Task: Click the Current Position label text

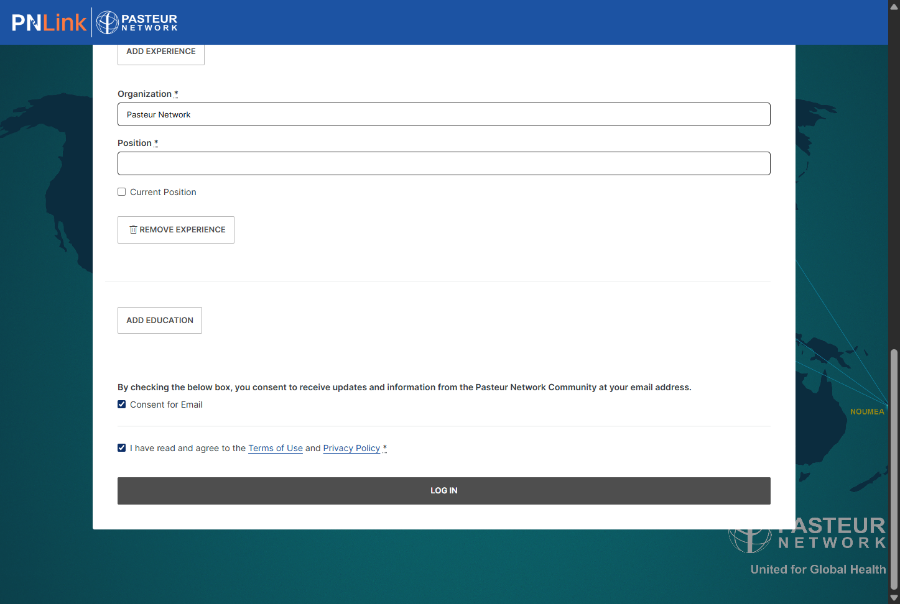Action: 163,192
